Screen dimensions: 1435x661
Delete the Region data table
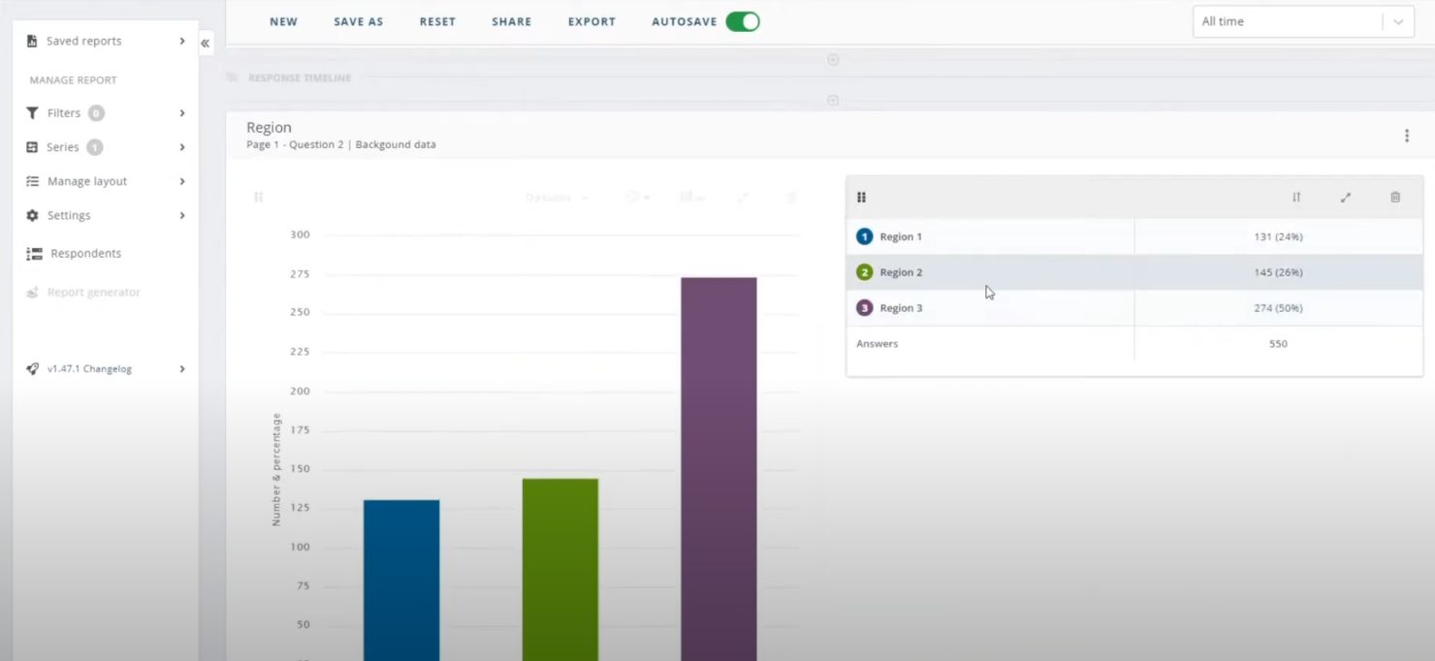(x=1394, y=197)
